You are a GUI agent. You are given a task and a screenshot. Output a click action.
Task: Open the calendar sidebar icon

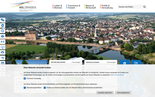pos(3,63)
